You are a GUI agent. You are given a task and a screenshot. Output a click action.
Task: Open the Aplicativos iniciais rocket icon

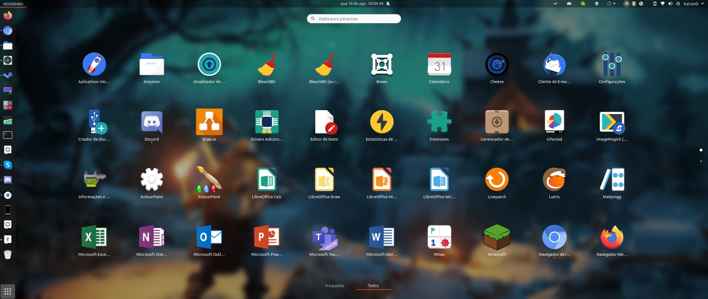94,64
